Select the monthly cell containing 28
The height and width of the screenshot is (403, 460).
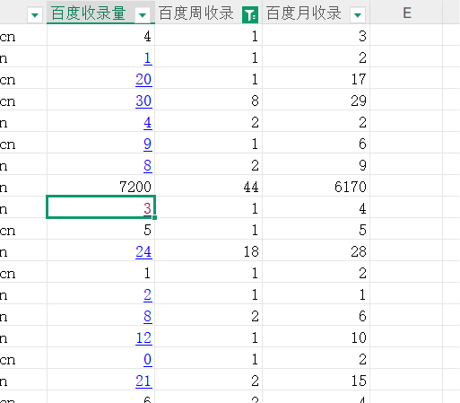pyautogui.click(x=317, y=251)
